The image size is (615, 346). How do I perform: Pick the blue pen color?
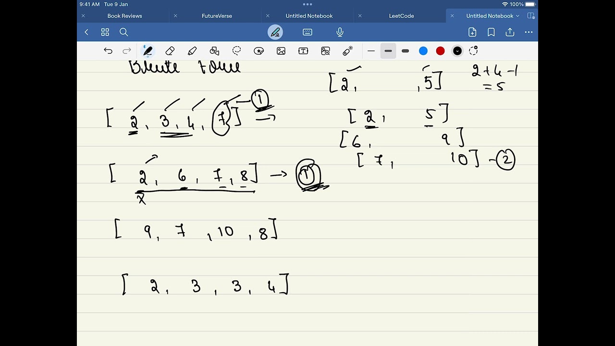tap(423, 51)
